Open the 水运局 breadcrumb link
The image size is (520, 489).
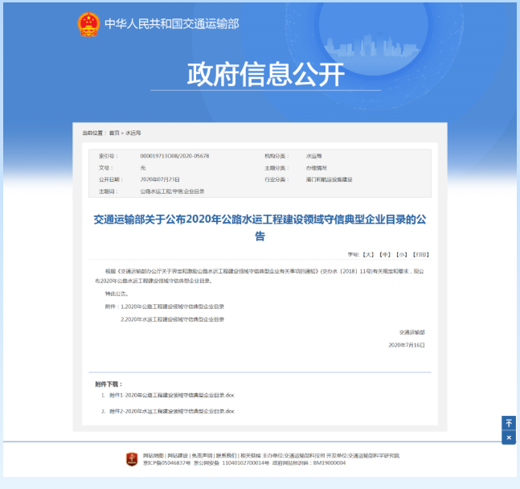coord(133,133)
